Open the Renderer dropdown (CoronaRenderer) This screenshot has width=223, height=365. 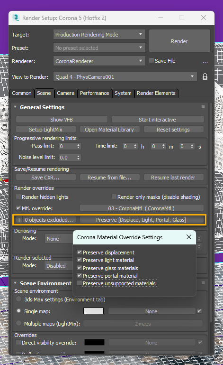point(99,61)
